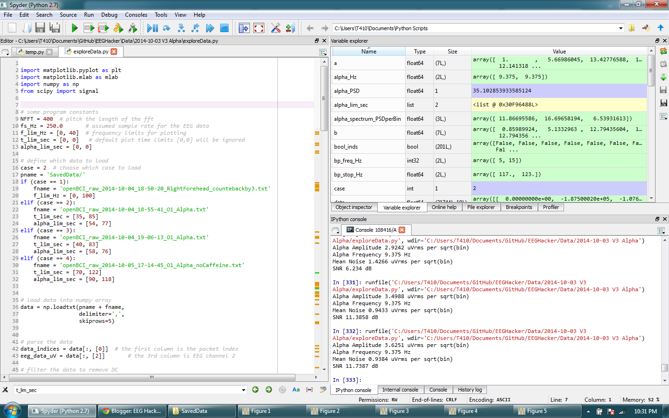The image size is (669, 418).
Task: Go back to the previous cursor position
Action: click(310, 28)
